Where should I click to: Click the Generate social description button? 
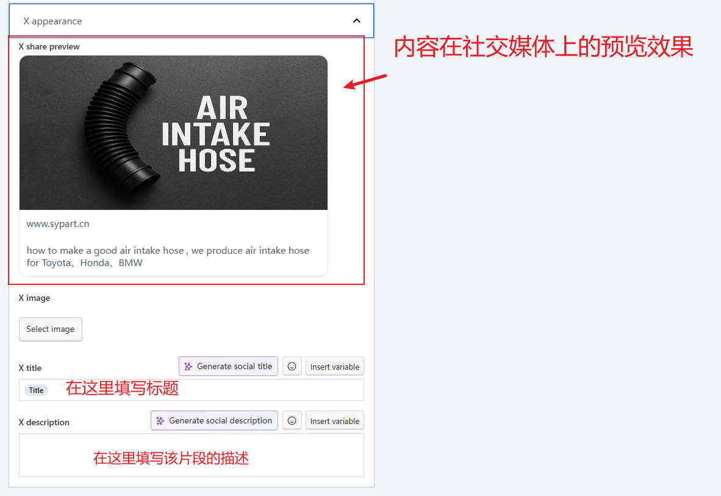point(214,420)
